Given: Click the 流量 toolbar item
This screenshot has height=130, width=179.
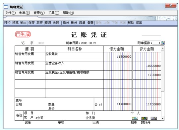Looking at the screenshot, I should coord(82,23).
